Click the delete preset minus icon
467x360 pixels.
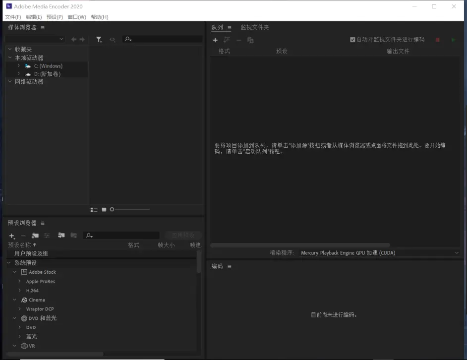[23, 236]
